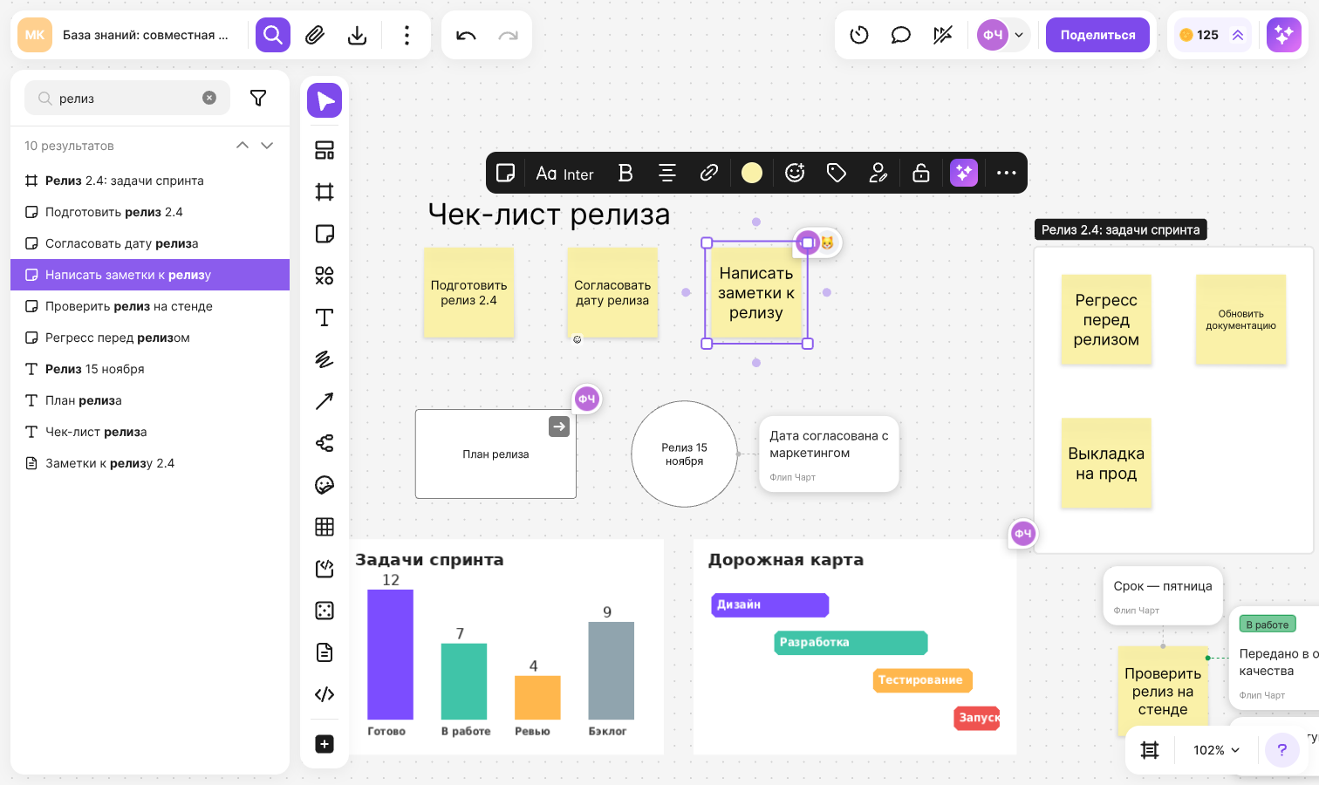Click the add more tools plus button
Screen dimensions: 1319x785
pos(325,744)
